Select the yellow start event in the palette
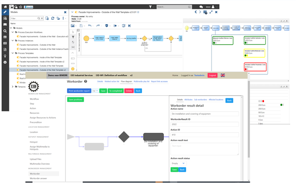 pos(73,69)
